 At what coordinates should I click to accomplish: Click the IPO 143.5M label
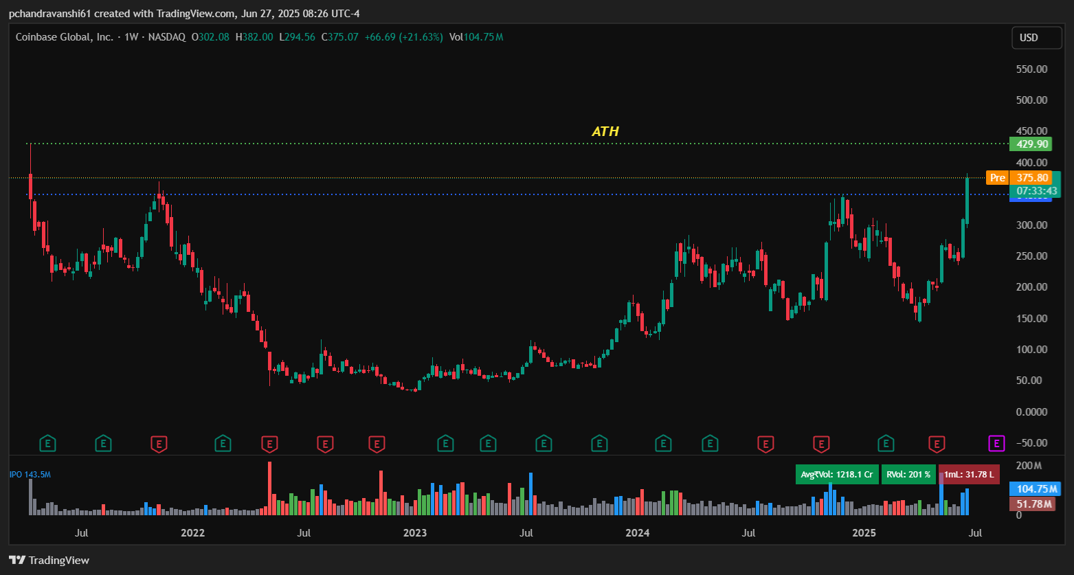pyautogui.click(x=30, y=475)
